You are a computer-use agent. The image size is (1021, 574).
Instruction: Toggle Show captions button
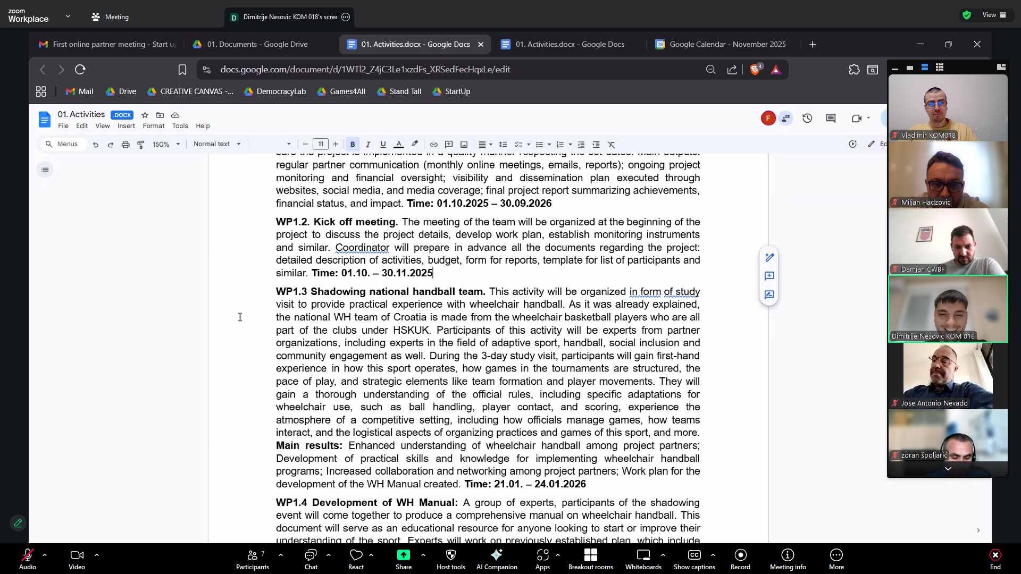(694, 559)
